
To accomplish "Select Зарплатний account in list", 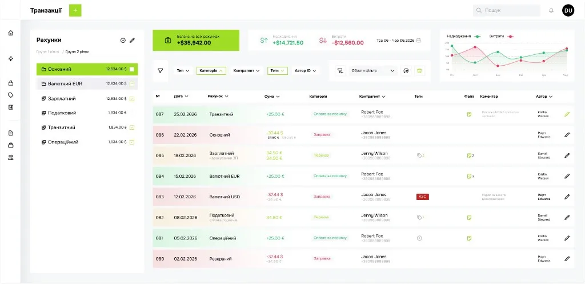I will 87,98.
